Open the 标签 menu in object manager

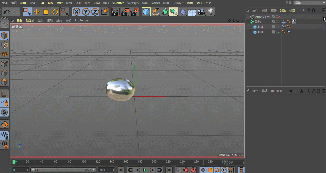tap(292, 10)
